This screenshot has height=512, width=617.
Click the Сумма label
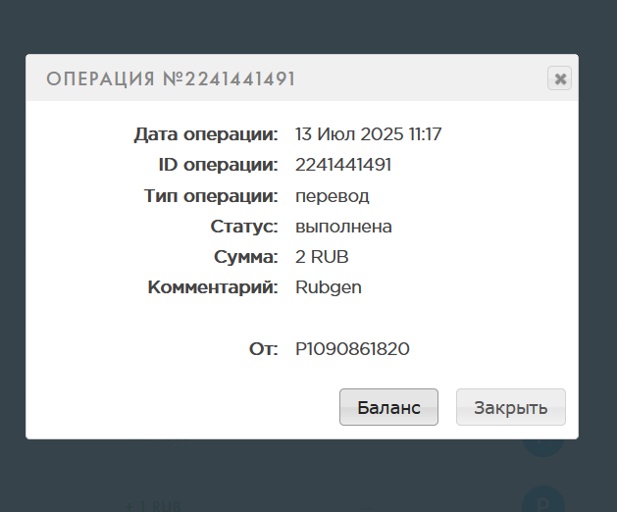[x=246, y=257]
